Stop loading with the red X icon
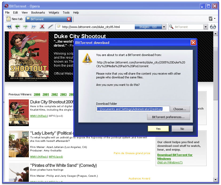The height and width of the screenshot is (185, 221). click(42, 26)
